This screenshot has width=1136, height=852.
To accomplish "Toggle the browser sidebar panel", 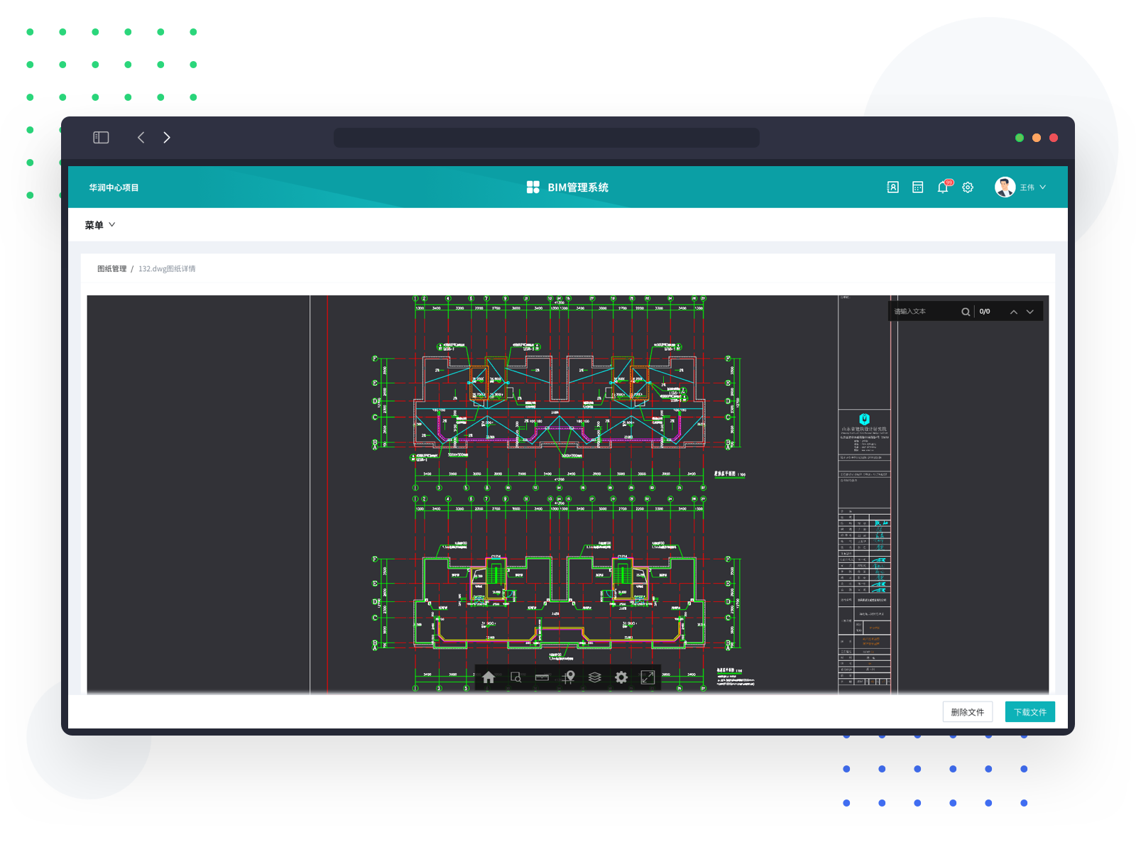I will [x=101, y=138].
